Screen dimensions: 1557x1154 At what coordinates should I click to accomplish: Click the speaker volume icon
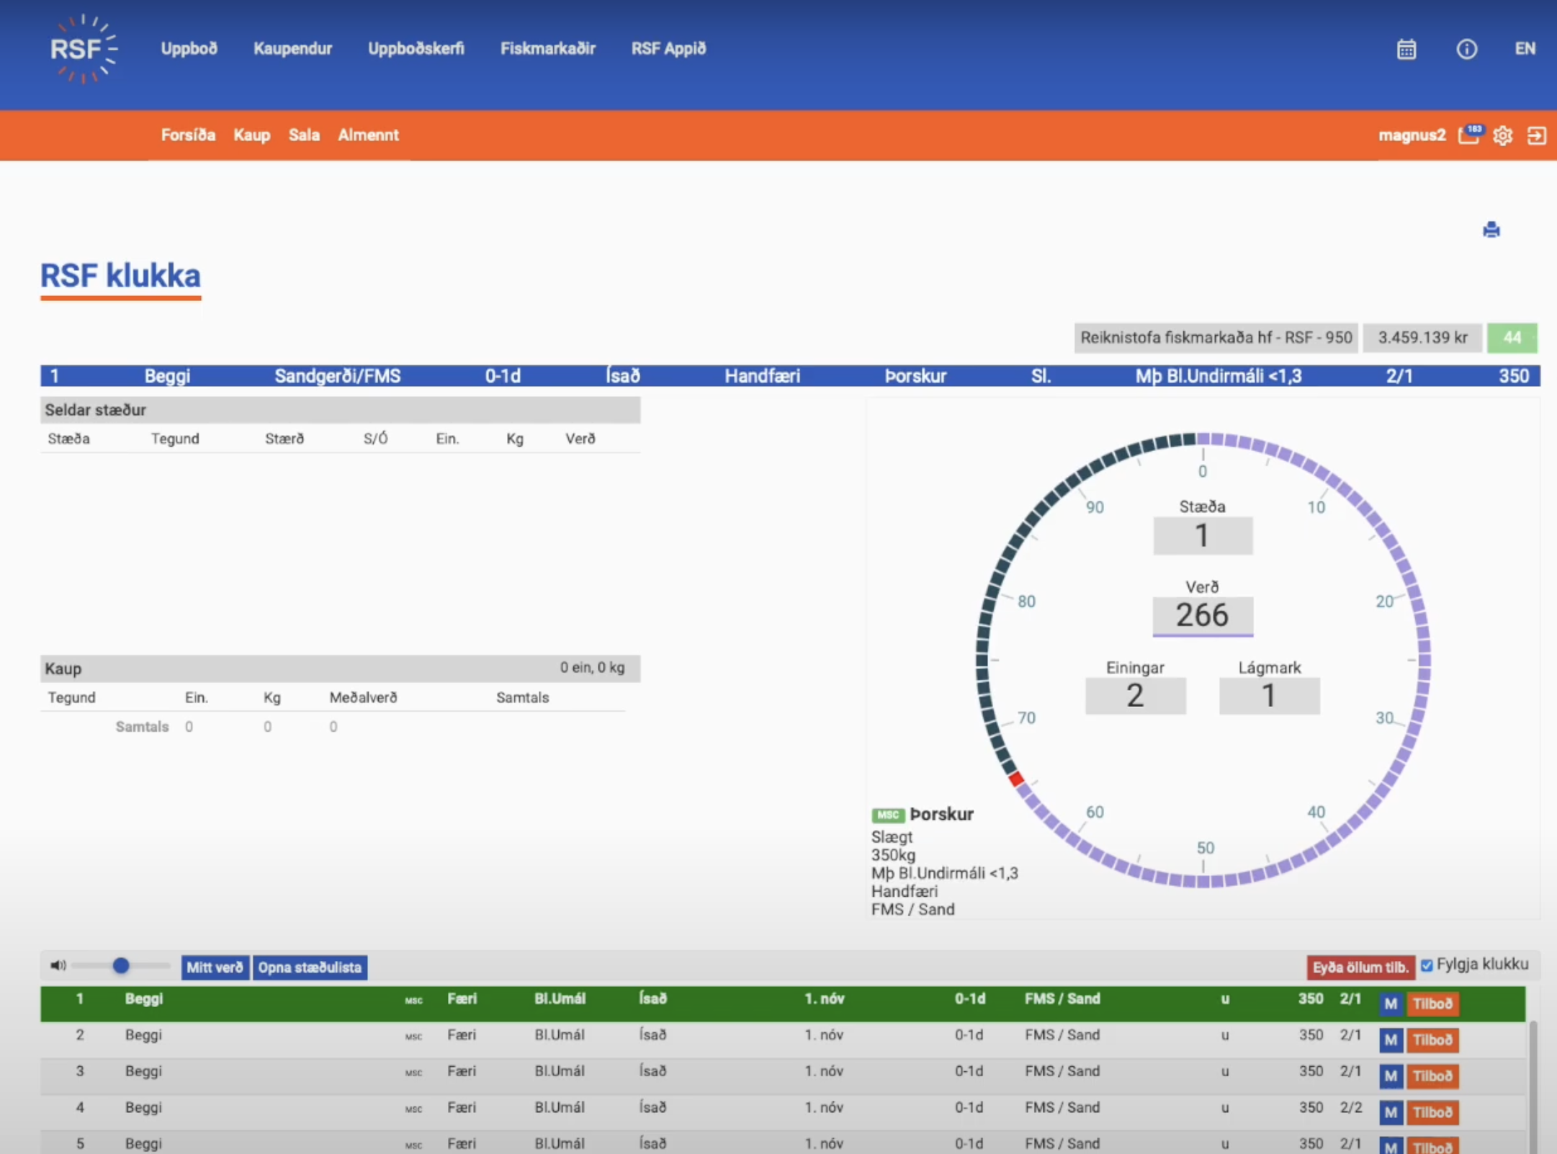tap(58, 965)
